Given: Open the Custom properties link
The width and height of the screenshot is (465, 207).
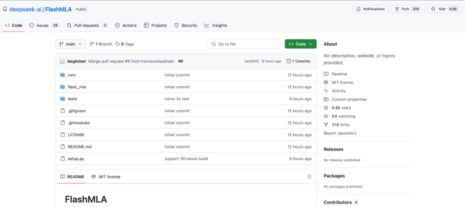Looking at the screenshot, I should point(345,99).
